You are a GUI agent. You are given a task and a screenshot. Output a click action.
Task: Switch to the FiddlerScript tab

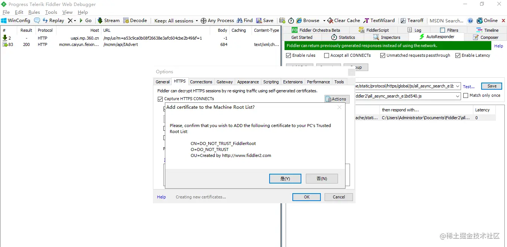pos(374,30)
